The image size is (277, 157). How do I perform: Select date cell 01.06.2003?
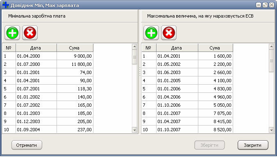pos(177,72)
